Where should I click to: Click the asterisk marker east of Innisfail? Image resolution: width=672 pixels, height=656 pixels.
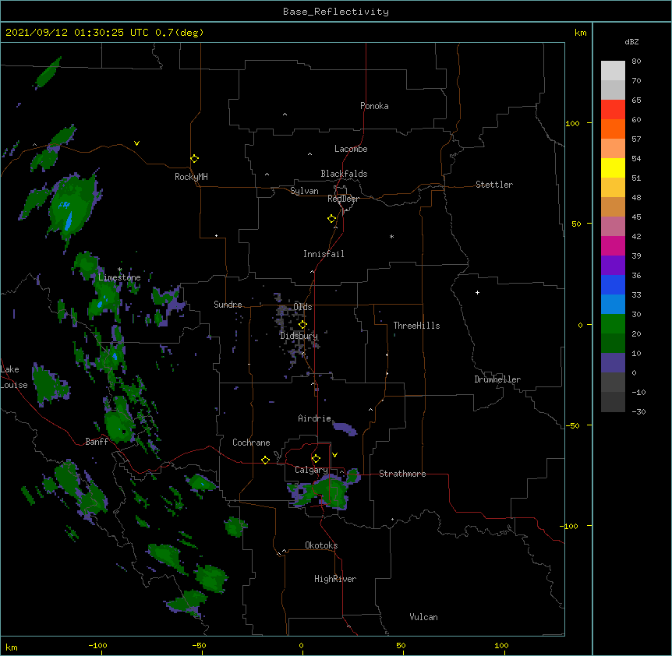point(391,236)
